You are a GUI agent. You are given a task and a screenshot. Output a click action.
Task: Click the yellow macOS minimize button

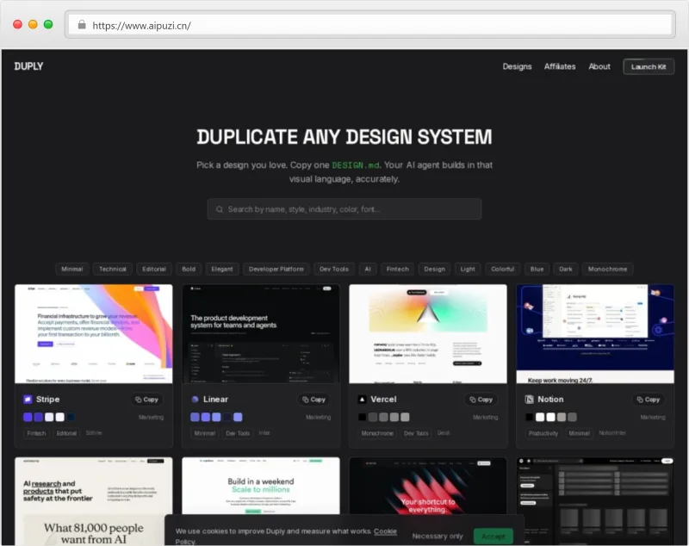coord(33,25)
